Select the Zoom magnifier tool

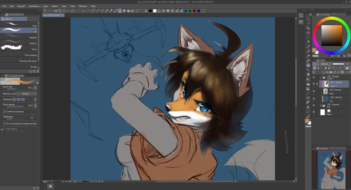[308, 19]
